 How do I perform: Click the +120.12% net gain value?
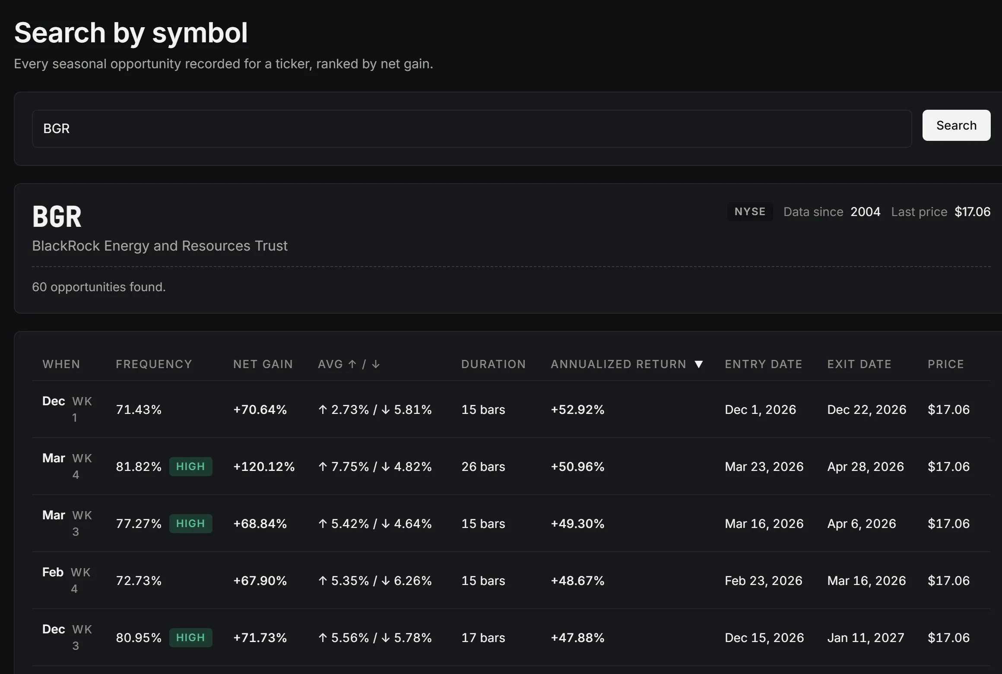[x=264, y=467]
